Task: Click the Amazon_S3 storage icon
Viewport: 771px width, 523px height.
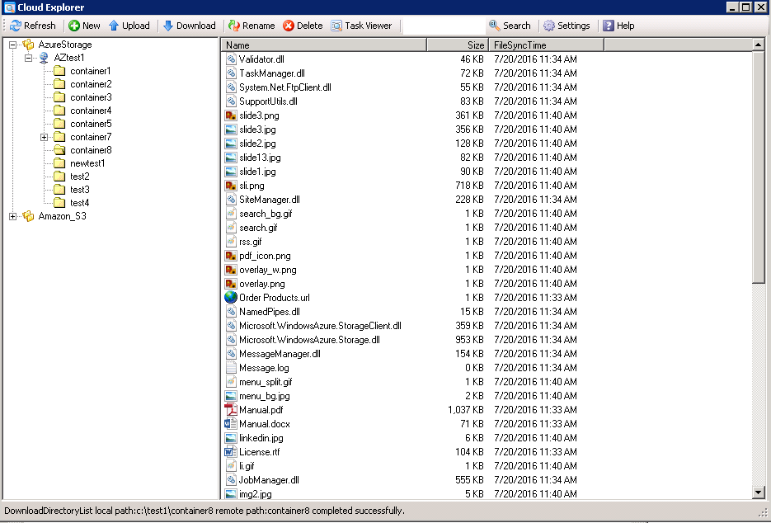Action: [29, 216]
